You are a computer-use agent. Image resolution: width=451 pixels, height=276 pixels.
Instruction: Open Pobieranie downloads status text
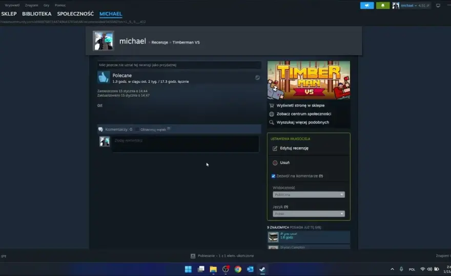tap(226, 256)
